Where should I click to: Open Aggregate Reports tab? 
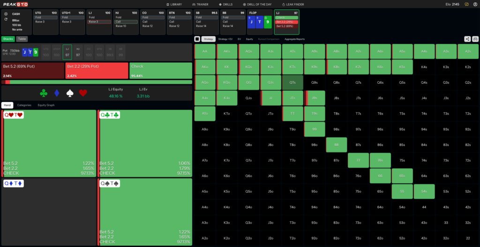coord(294,39)
